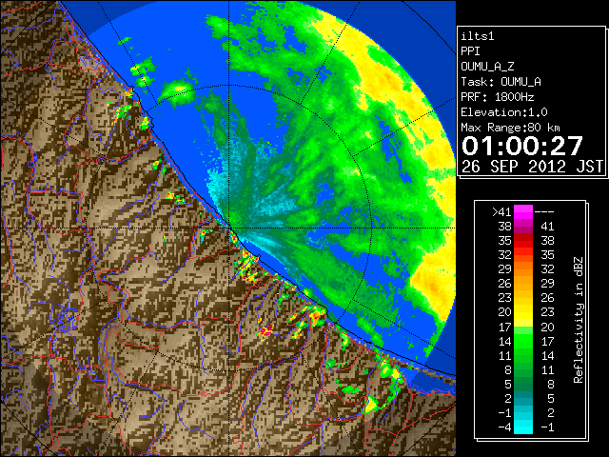Click the 'Max Range:80 km' text
Viewport: 609px width, 457px height.
510,128
